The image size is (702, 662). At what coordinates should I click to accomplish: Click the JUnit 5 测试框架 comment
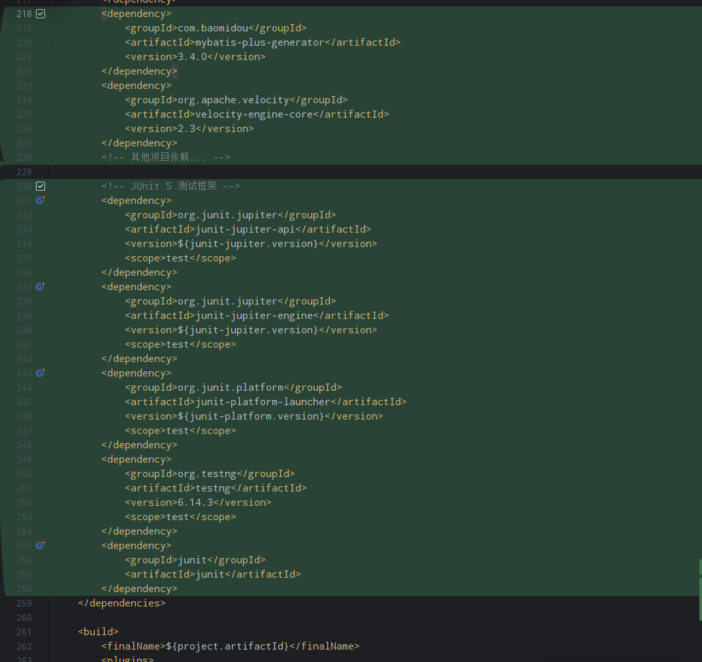coord(171,186)
